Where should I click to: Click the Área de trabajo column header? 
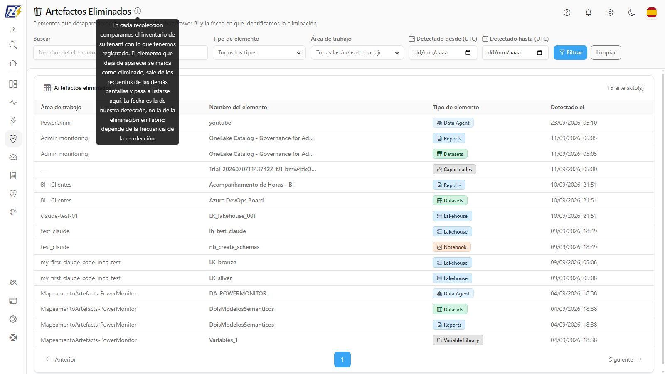(x=61, y=107)
